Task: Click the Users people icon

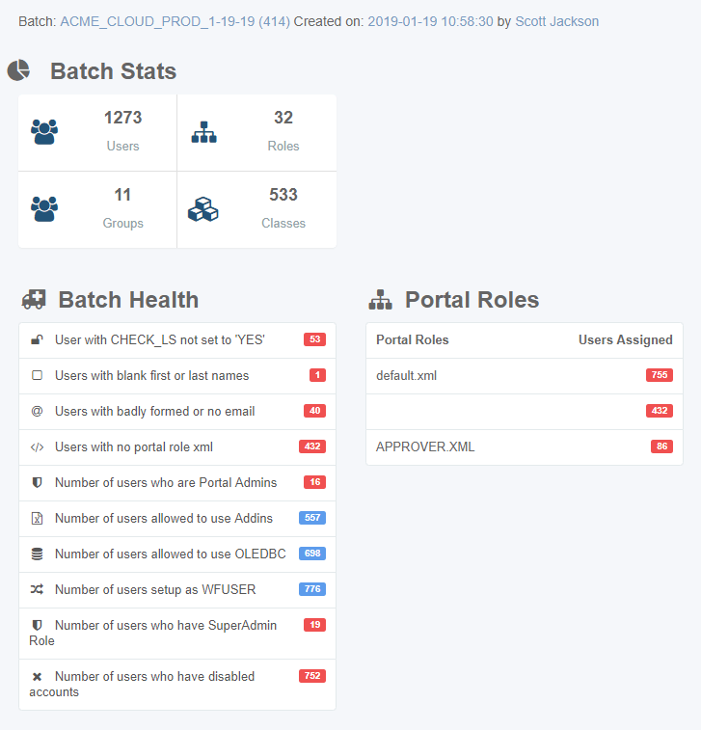Action: (44, 132)
